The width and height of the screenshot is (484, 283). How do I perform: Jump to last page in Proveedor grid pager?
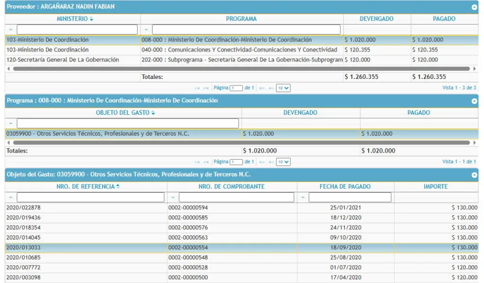(x=271, y=88)
